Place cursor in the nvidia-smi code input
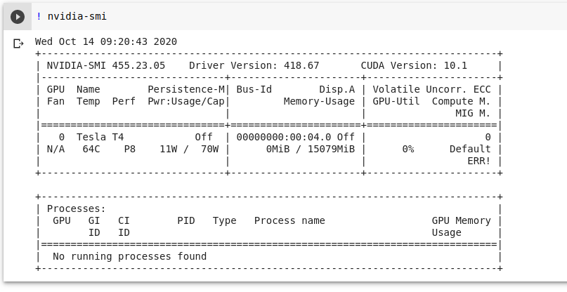 click(x=281, y=16)
